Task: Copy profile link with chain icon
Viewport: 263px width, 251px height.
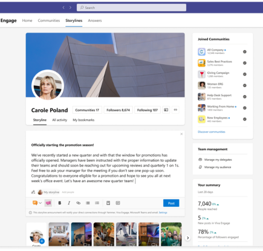Action: [175, 110]
